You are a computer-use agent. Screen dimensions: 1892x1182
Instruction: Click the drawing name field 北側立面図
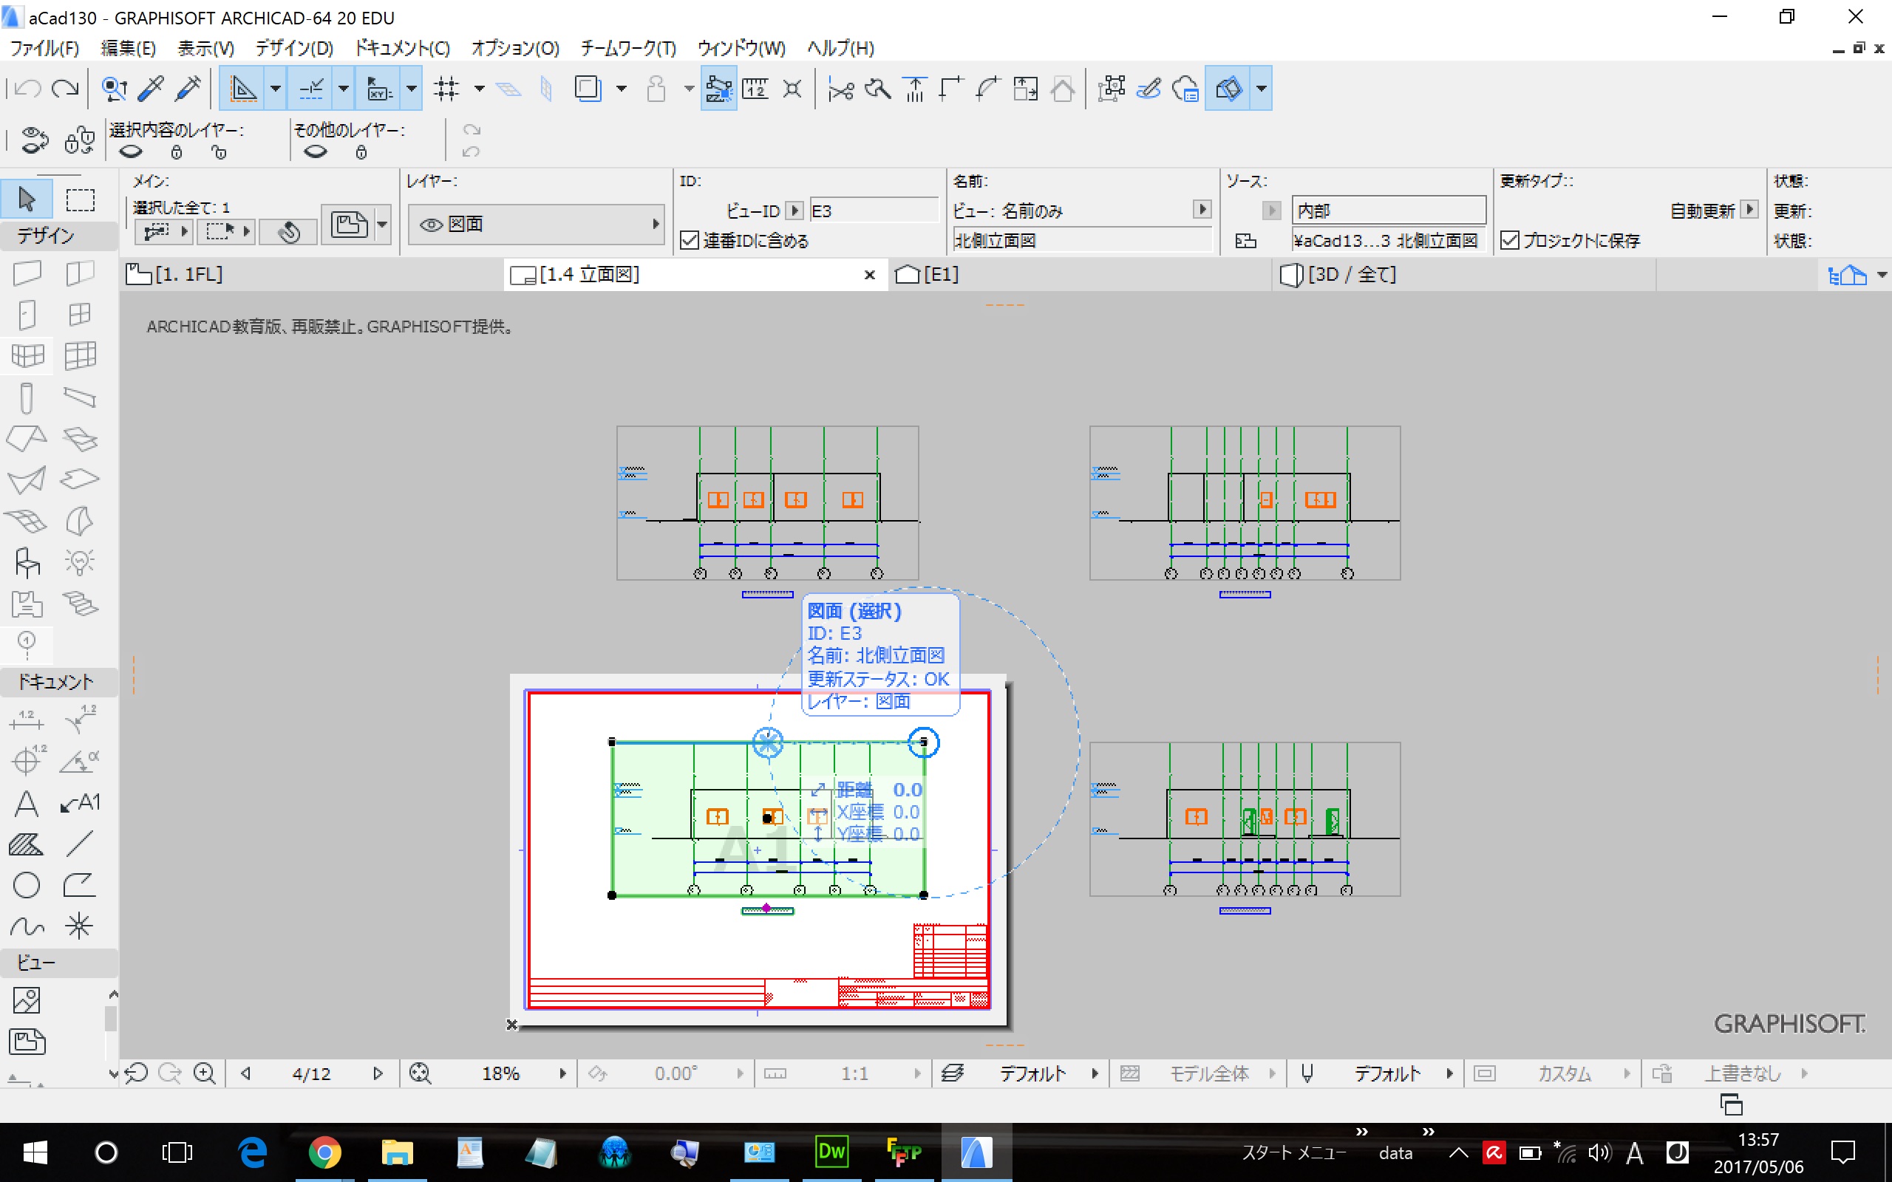click(1082, 241)
